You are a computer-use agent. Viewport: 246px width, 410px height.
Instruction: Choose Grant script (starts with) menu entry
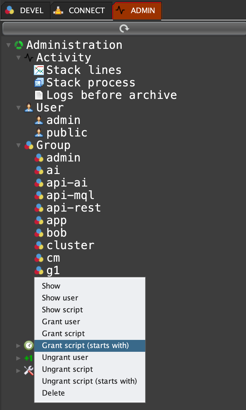click(x=85, y=346)
